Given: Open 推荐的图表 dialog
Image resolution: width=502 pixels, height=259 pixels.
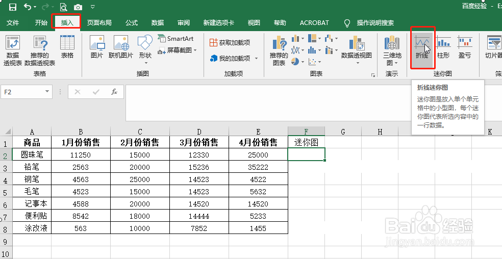Looking at the screenshot, I should tap(279, 50).
